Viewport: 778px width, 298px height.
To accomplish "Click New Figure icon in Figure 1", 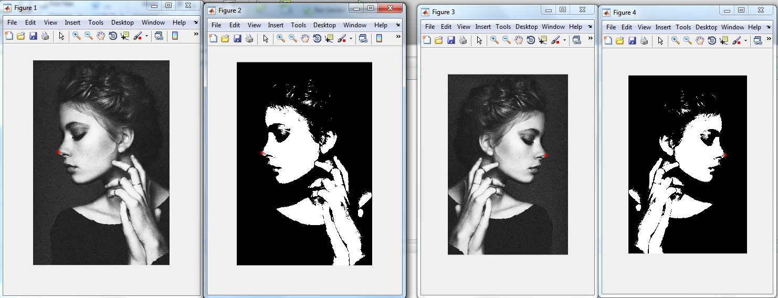I will point(9,36).
